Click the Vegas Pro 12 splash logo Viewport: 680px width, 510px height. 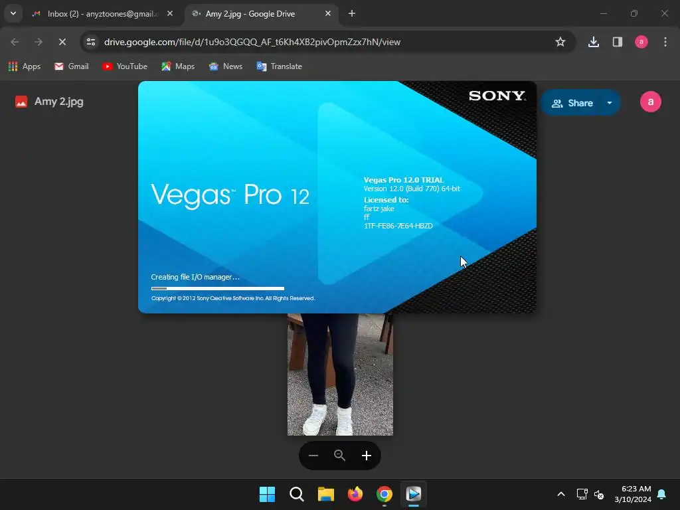click(x=230, y=195)
